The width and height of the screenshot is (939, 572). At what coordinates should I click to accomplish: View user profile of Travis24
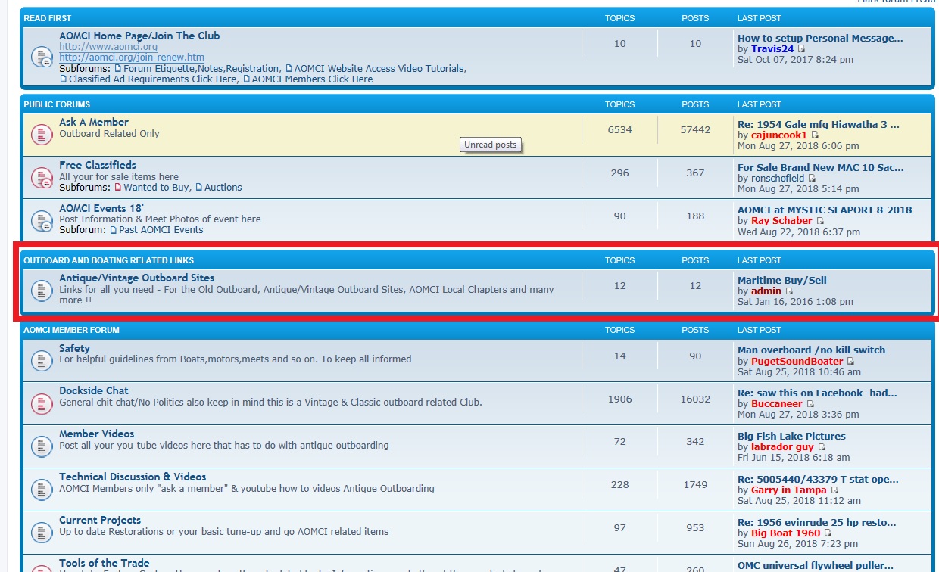point(772,48)
